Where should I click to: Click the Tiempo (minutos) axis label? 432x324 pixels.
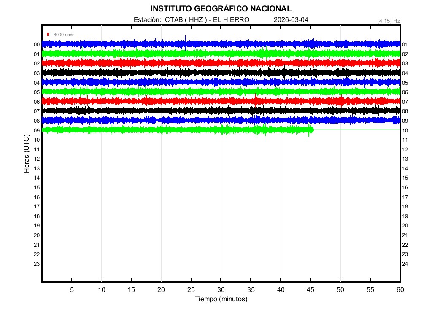coord(221,299)
